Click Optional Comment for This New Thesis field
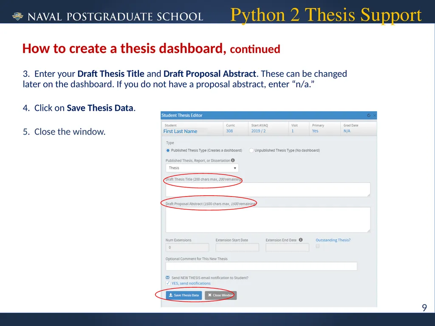 [x=261, y=266]
